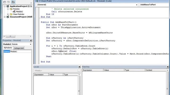Click the Public Sub AddMassToIPart line

[59, 22]
